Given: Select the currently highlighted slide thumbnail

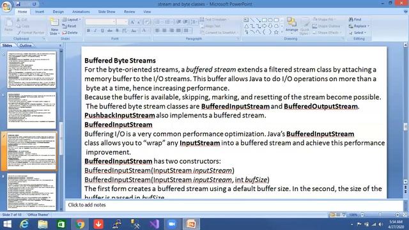Looking at the screenshot, I should click(x=31, y=151).
